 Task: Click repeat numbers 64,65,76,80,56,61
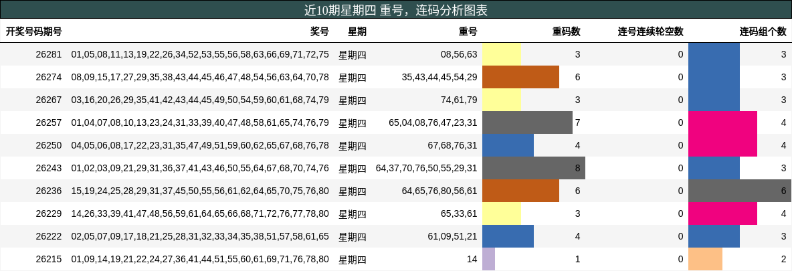pyautogui.click(x=439, y=191)
